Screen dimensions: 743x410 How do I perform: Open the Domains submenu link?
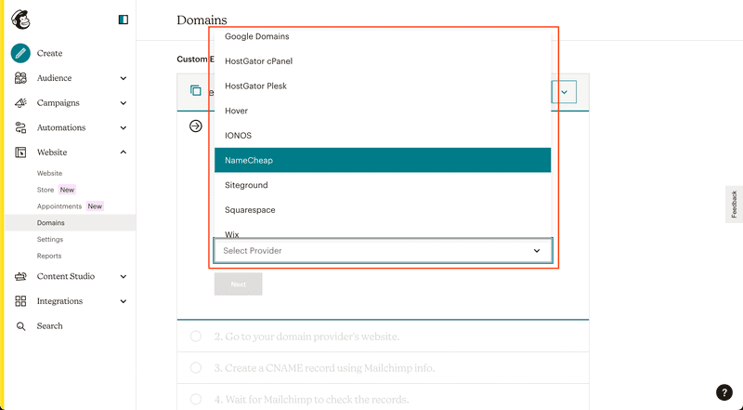[51, 222]
